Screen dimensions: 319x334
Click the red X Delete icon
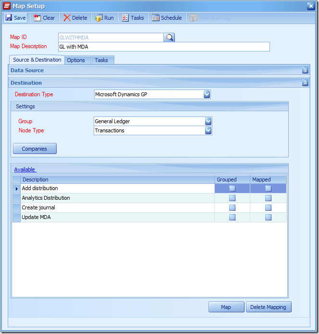click(x=67, y=18)
